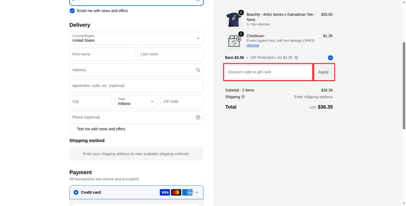The image size is (406, 206).
Task: Check Text me with news and offers
Action: pos(72,129)
